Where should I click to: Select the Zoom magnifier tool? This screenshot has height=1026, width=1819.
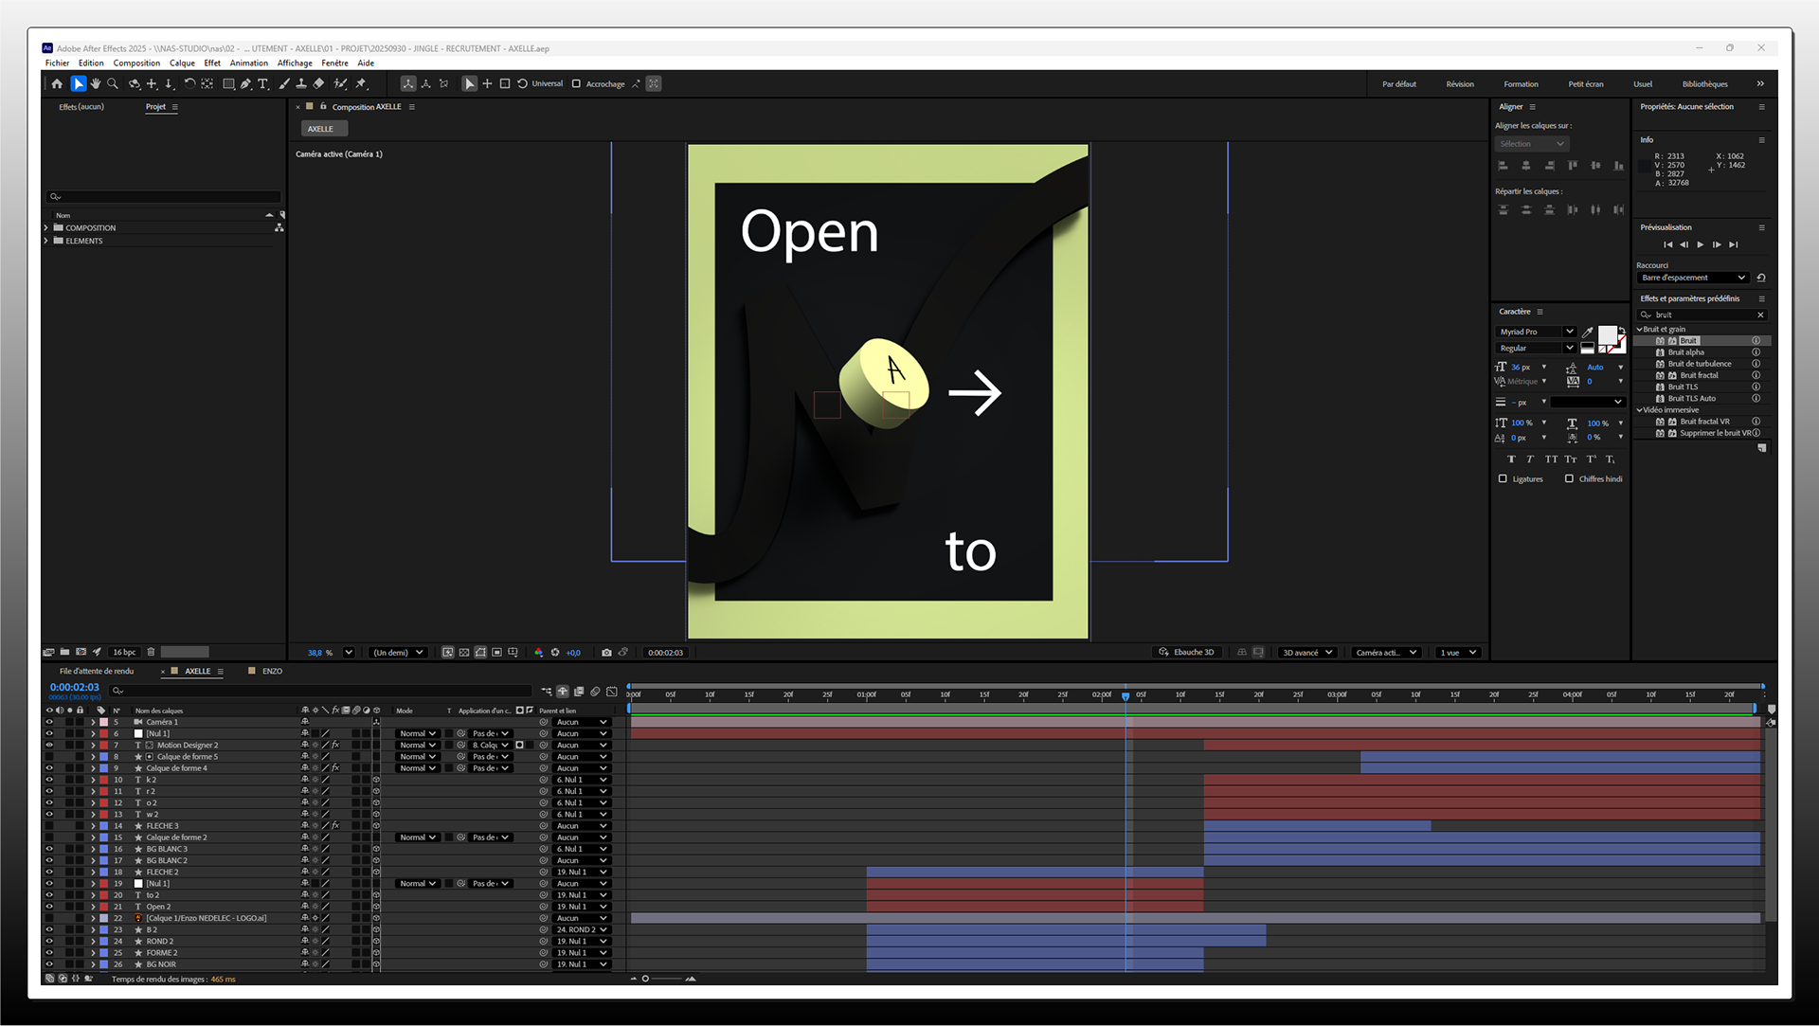[113, 84]
